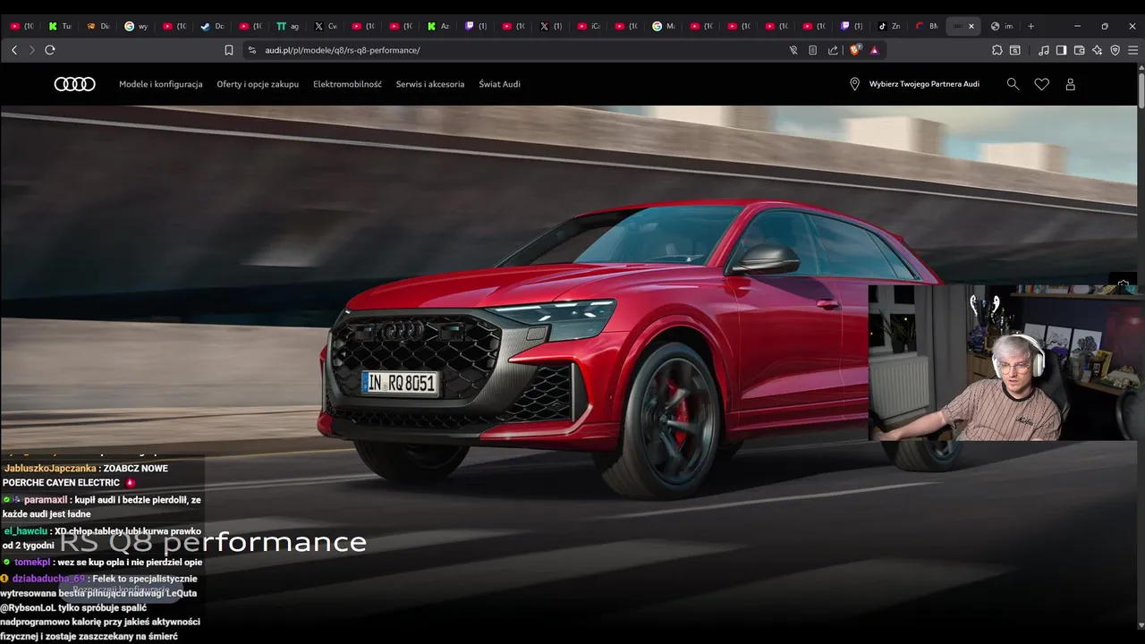This screenshot has height=644, width=1145.
Task: Toggle the browser sidebar panel icon
Action: click(x=1061, y=50)
